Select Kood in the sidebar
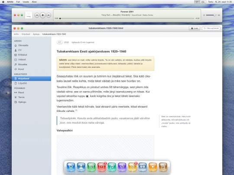Image resolution: width=234 pixels, height=175 pixels. tap(31, 69)
